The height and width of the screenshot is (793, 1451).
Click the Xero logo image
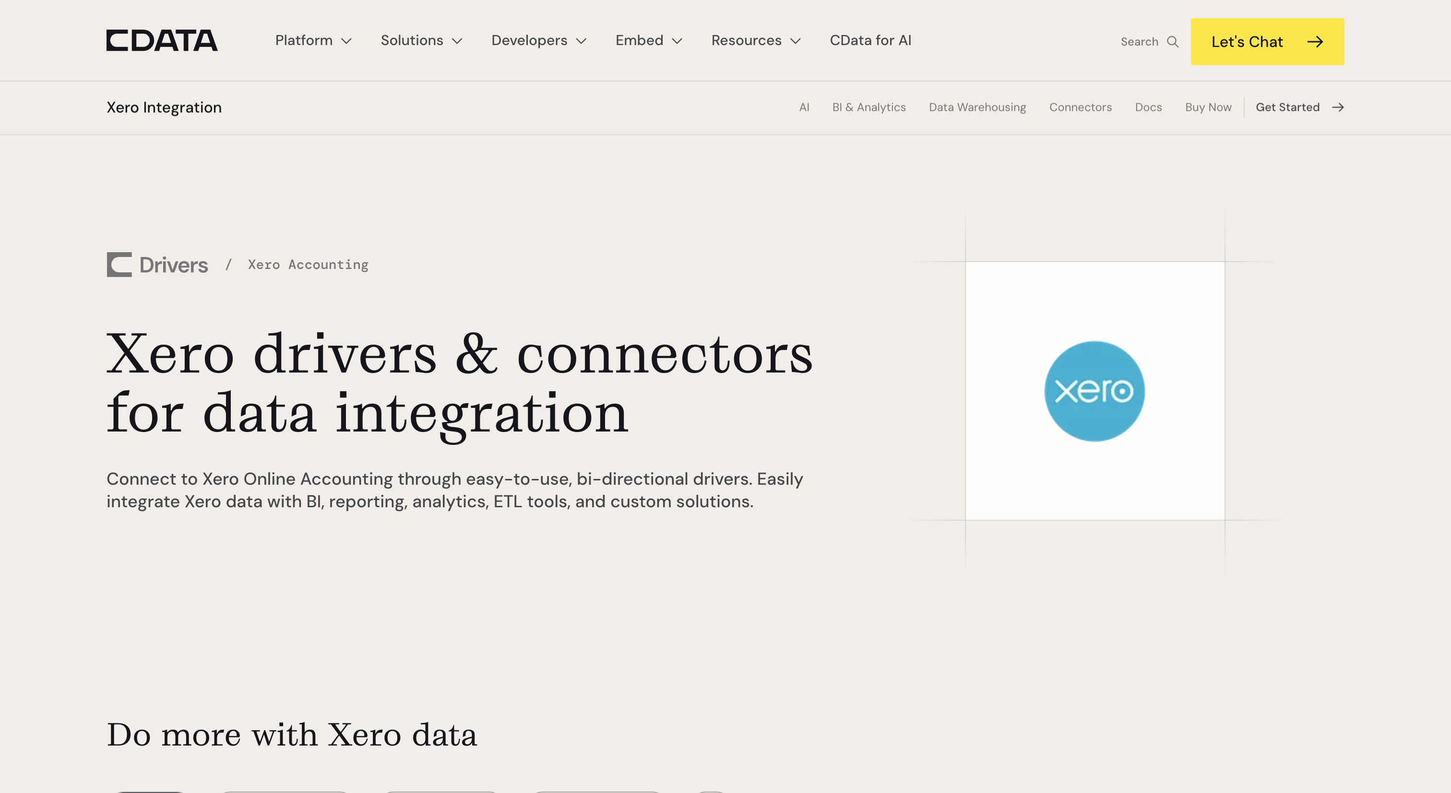[x=1094, y=391]
